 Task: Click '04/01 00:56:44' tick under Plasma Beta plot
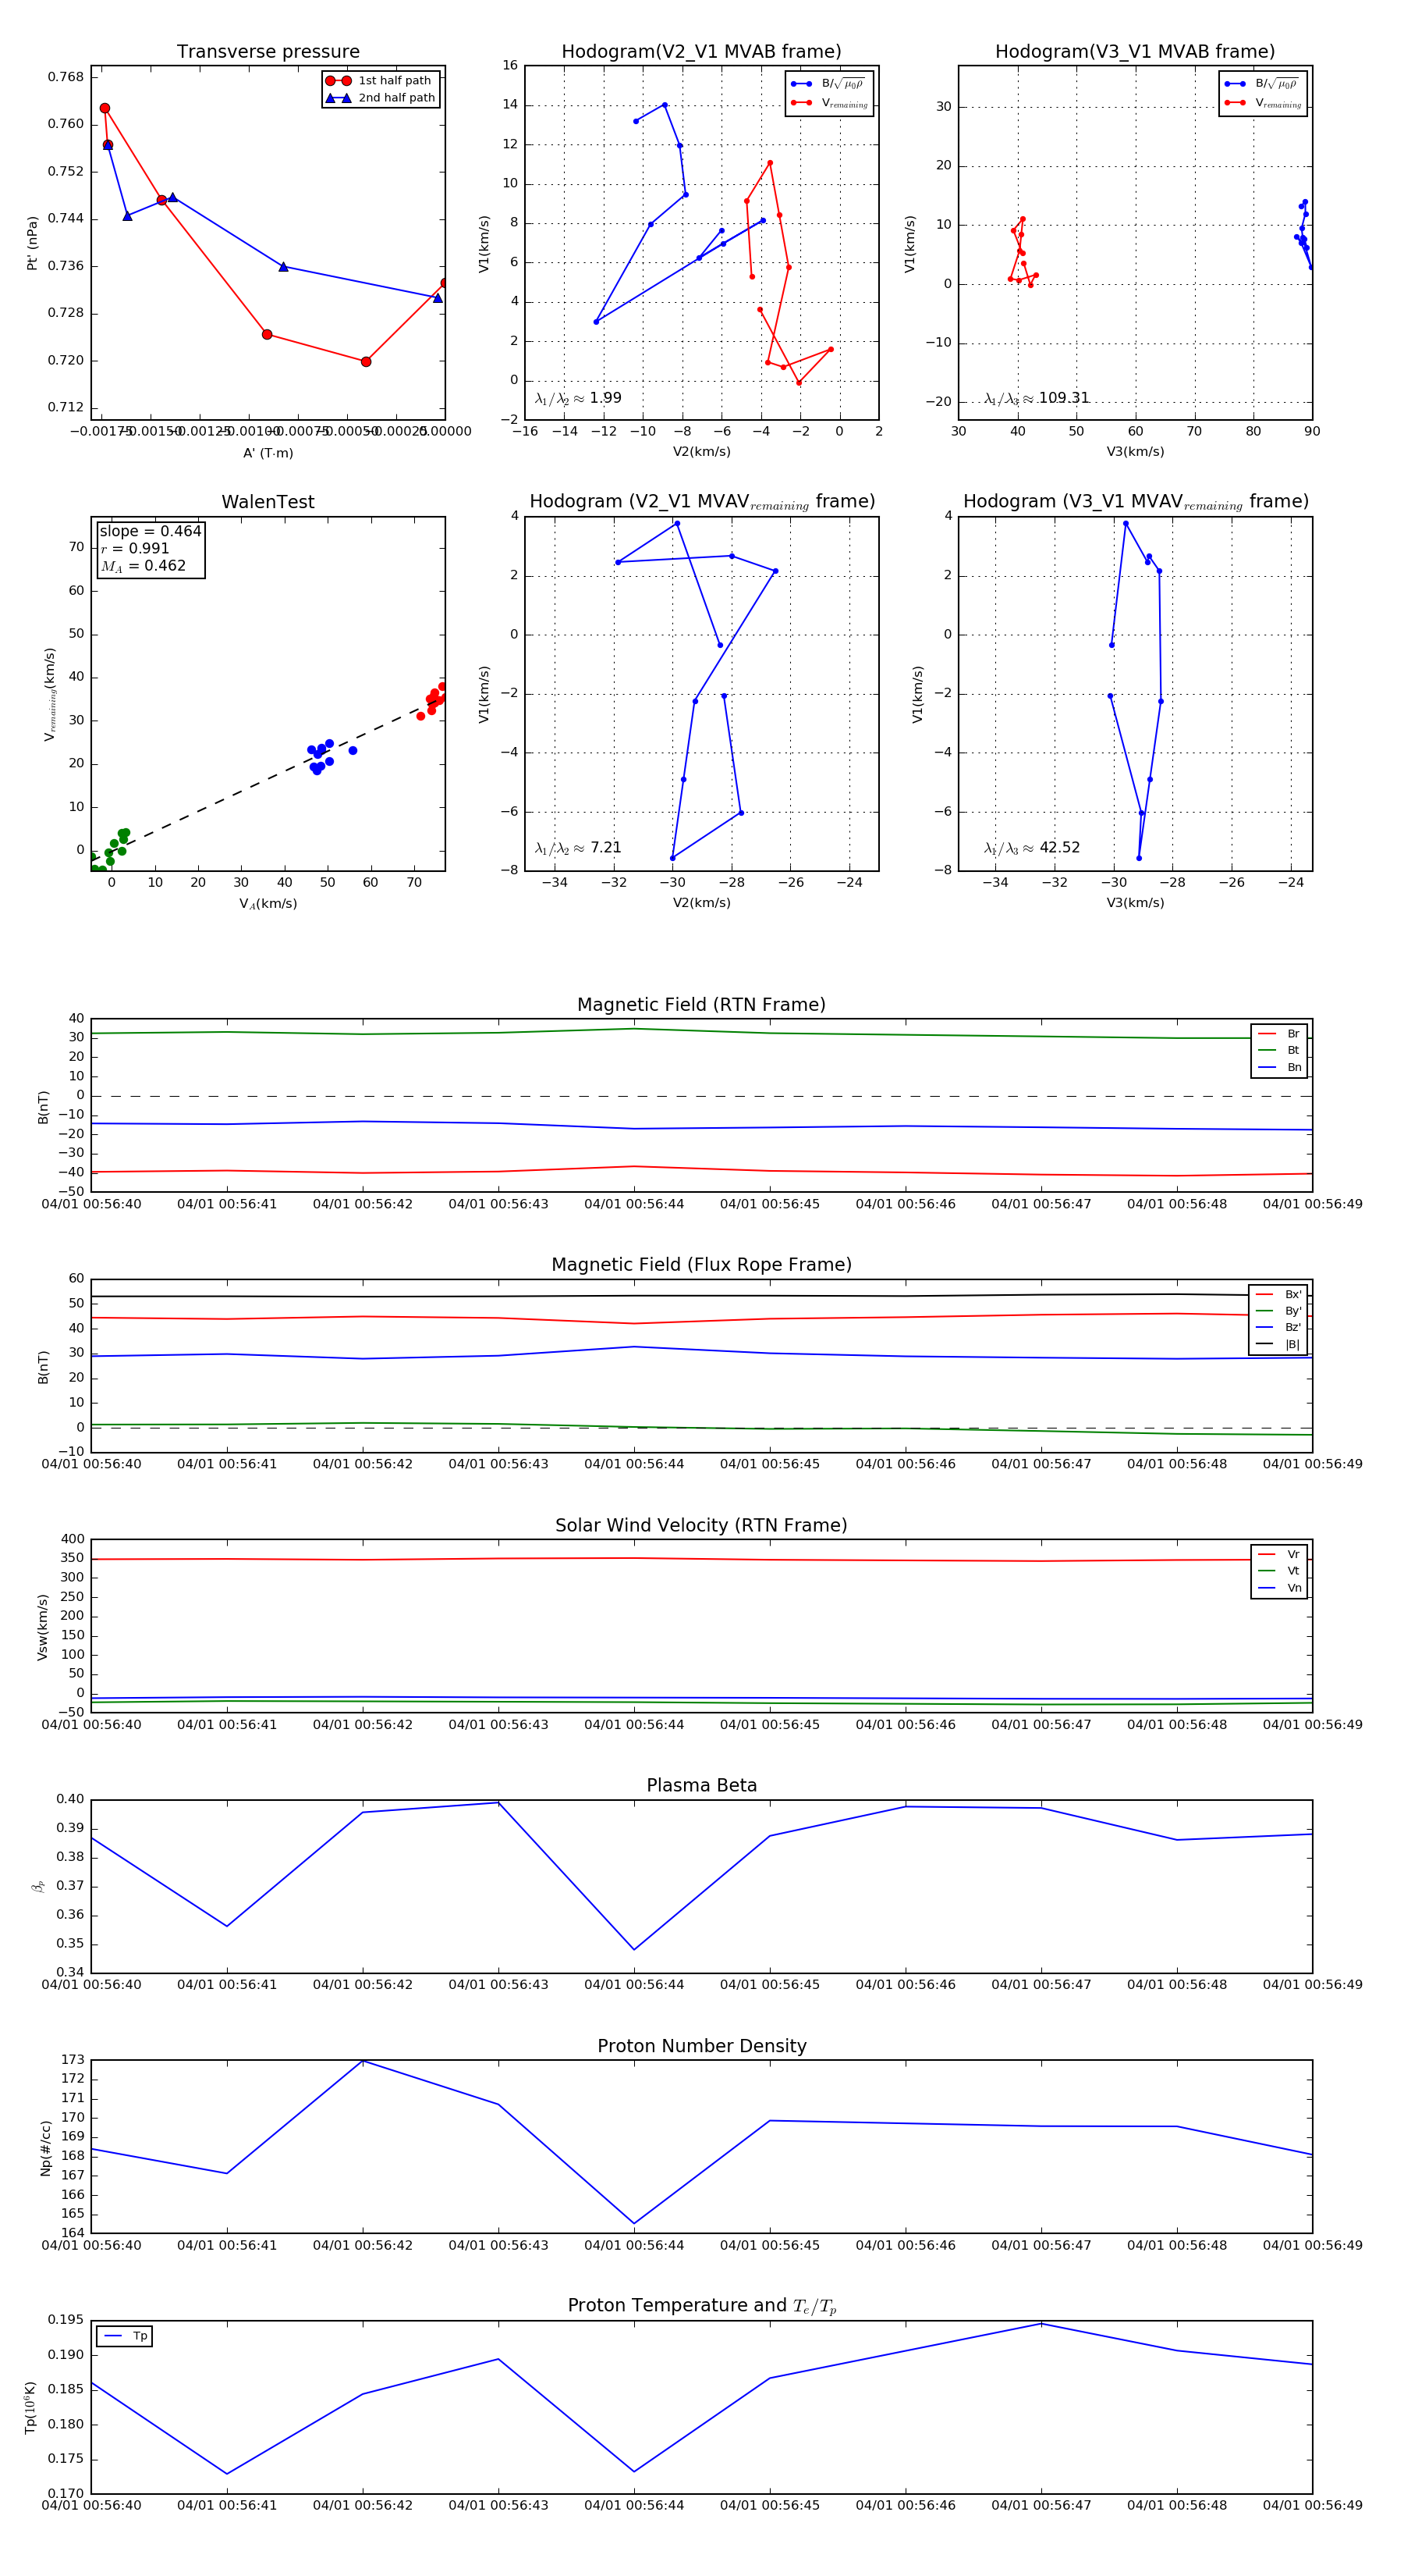pos(633,1985)
